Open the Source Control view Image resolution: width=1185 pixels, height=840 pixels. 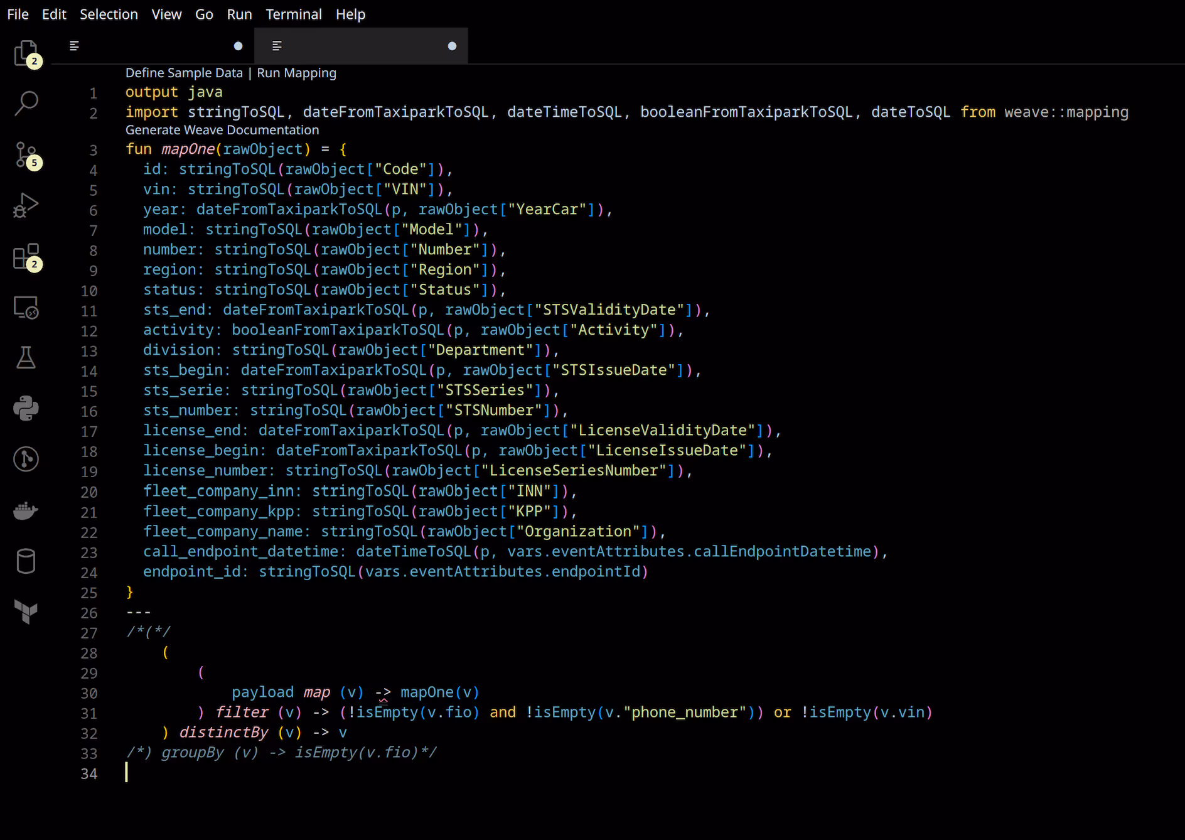[x=26, y=154]
